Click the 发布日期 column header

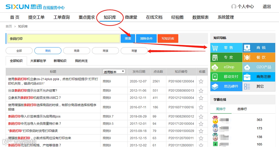(x=139, y=72)
